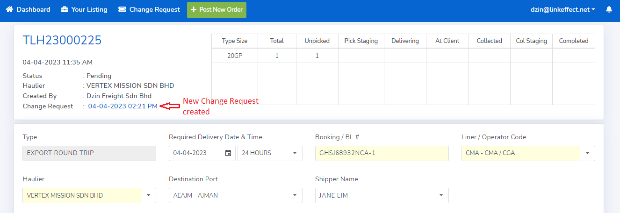The width and height of the screenshot is (620, 213).
Task: Expand the Destination Port AEAJM dropdown
Action: tap(235, 195)
